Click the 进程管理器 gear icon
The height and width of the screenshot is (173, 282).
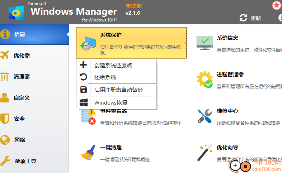pyautogui.click(x=205, y=79)
